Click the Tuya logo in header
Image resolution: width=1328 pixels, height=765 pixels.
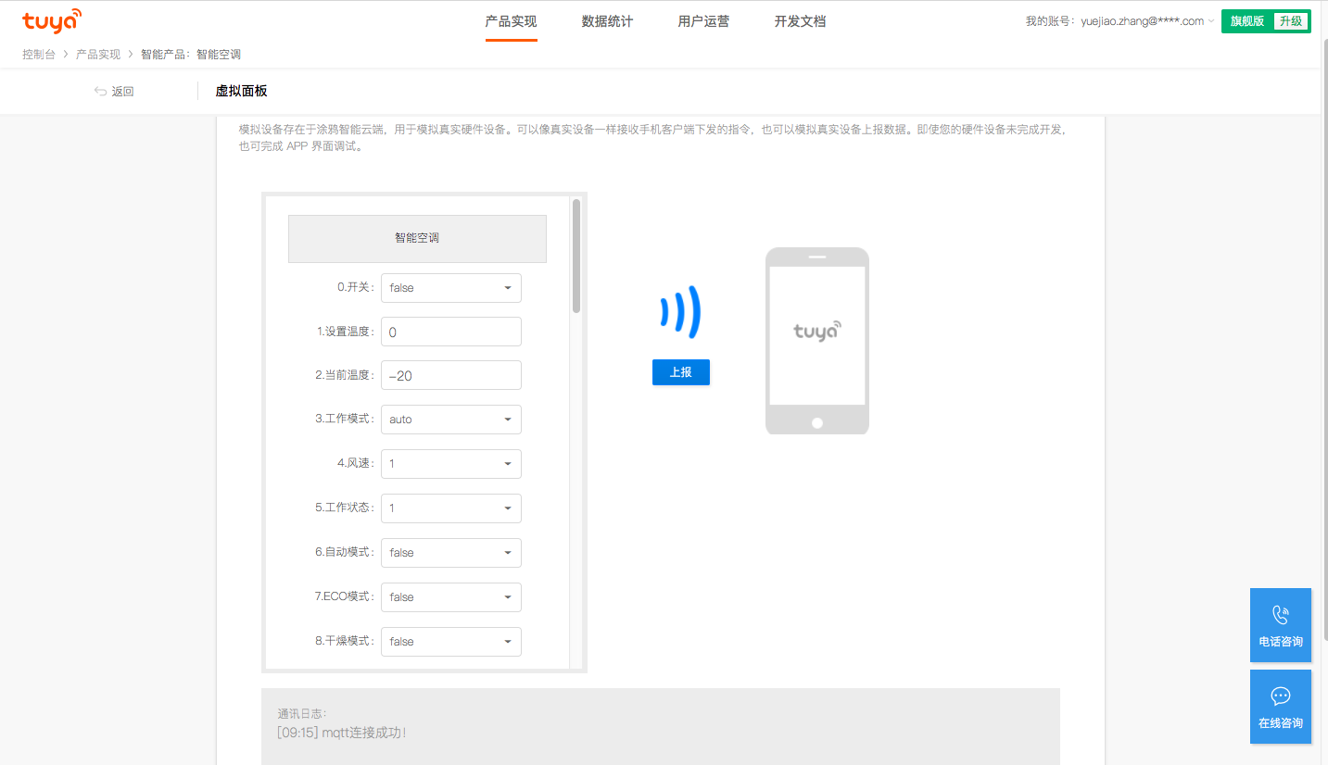pyautogui.click(x=52, y=21)
